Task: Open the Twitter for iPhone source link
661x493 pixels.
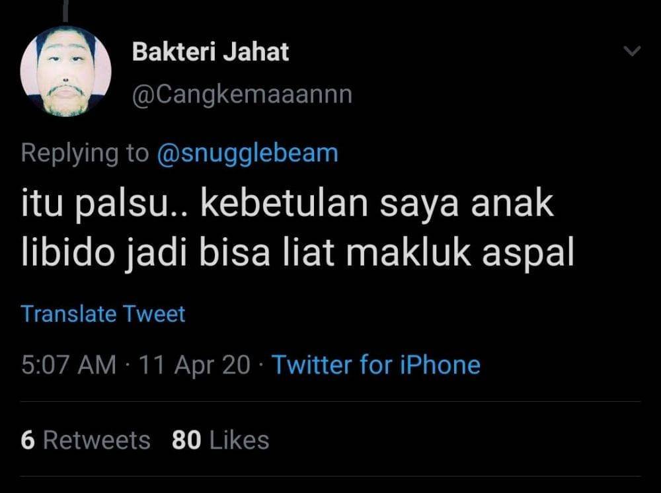Action: [x=376, y=364]
